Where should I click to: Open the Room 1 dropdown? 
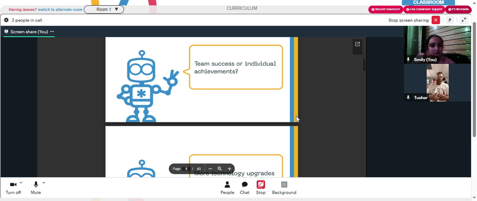(x=104, y=10)
